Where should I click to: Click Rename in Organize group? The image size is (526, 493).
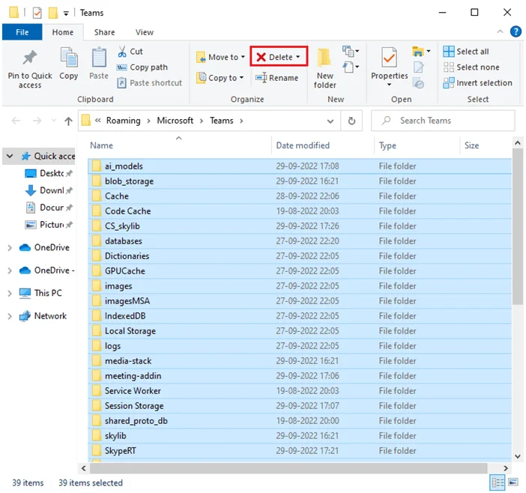pos(276,78)
